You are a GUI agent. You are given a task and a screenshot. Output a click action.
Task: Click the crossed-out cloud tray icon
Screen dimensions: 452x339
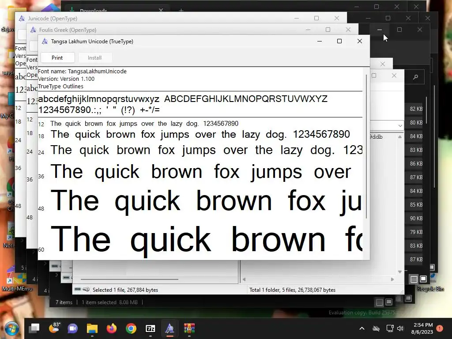click(376, 328)
